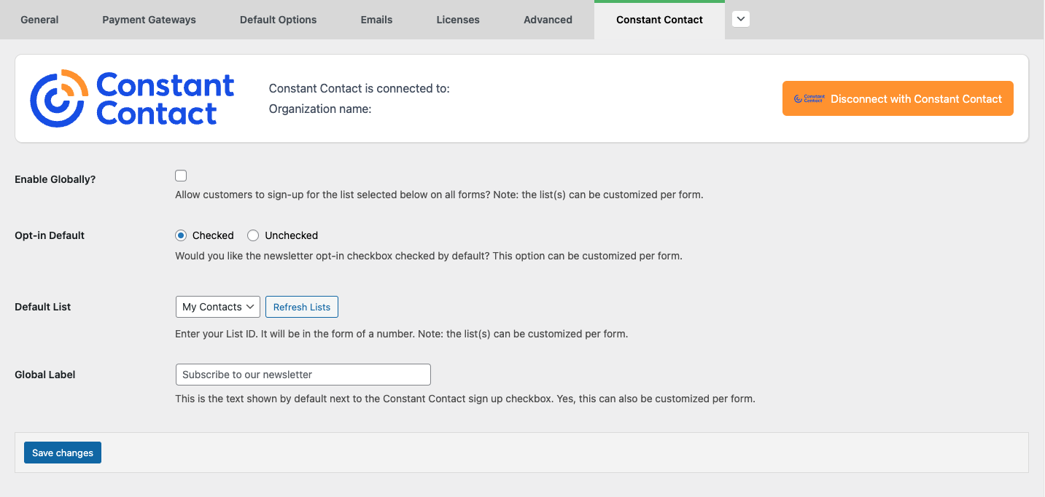Edit the Subscribe to our newsletter text
1045x497 pixels.
tap(303, 374)
